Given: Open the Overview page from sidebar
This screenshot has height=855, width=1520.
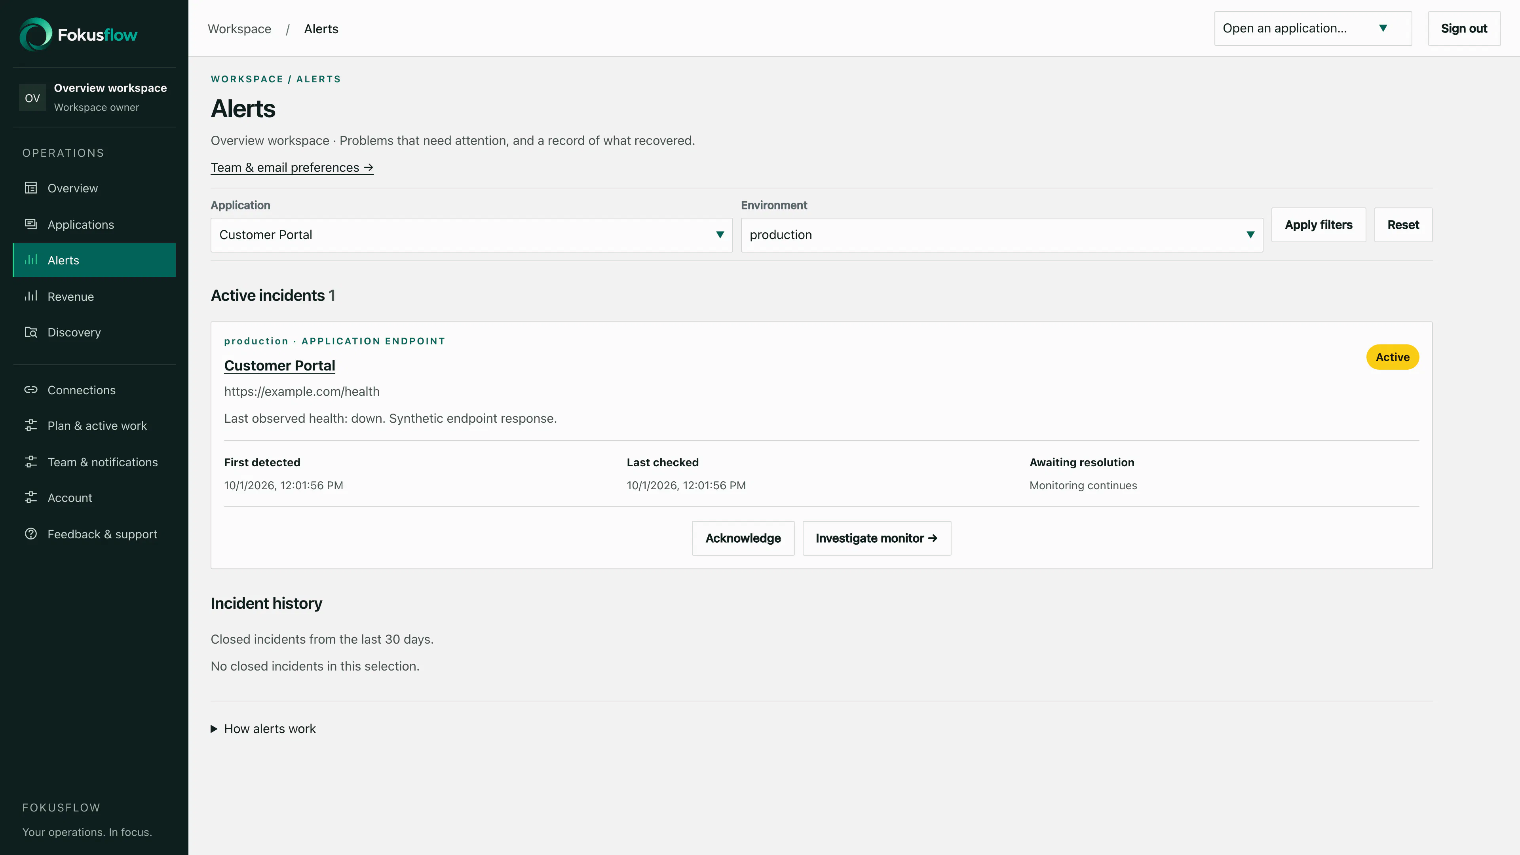Looking at the screenshot, I should [x=95, y=188].
